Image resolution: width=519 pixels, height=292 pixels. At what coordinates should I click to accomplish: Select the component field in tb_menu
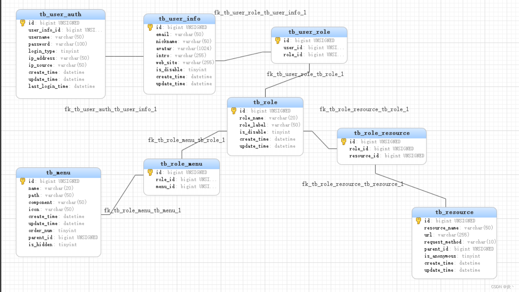click(x=57, y=202)
